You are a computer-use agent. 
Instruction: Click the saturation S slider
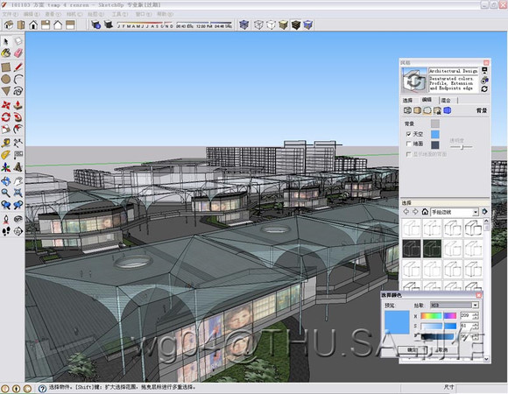[x=438, y=326]
